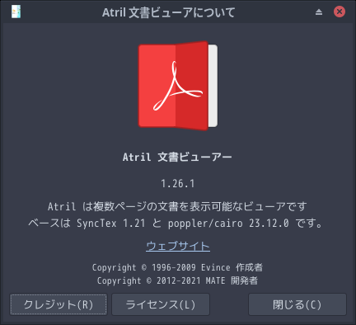Click the window menu icon in title bar
Image resolution: width=356 pixels, height=325 pixels.
(x=16, y=12)
